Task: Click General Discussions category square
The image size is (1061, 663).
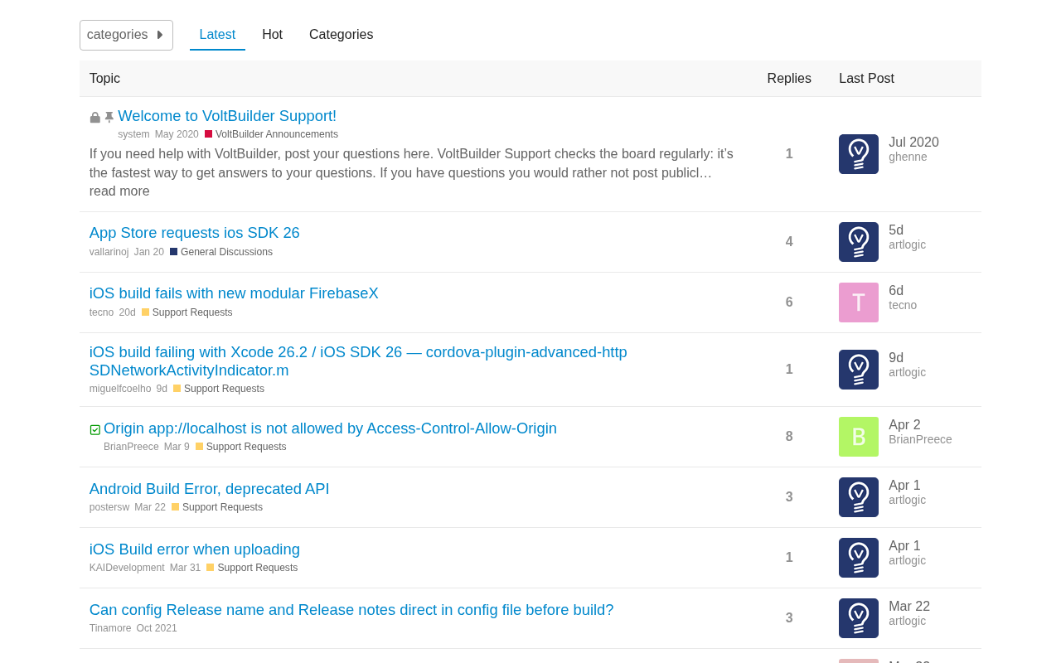Action: tap(174, 252)
